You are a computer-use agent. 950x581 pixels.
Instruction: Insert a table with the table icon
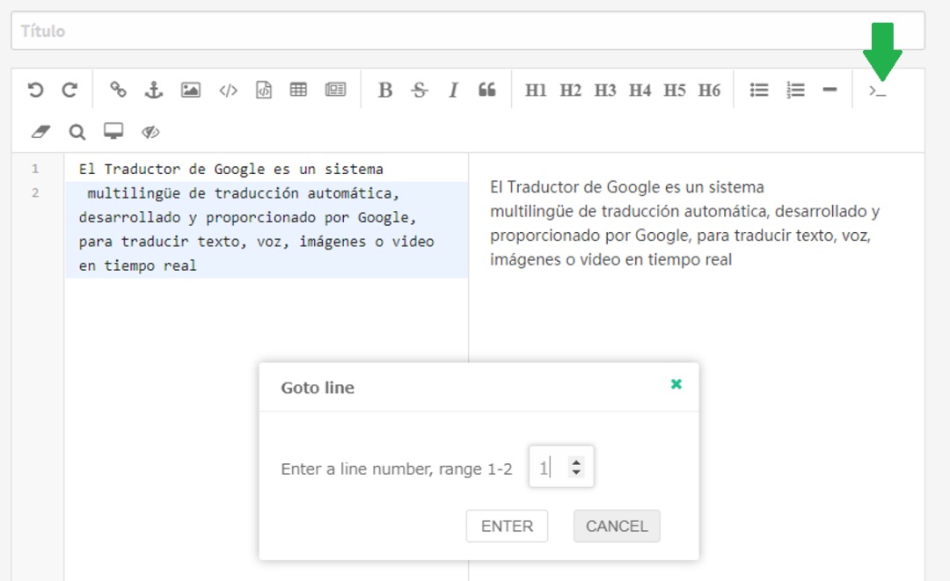click(298, 91)
